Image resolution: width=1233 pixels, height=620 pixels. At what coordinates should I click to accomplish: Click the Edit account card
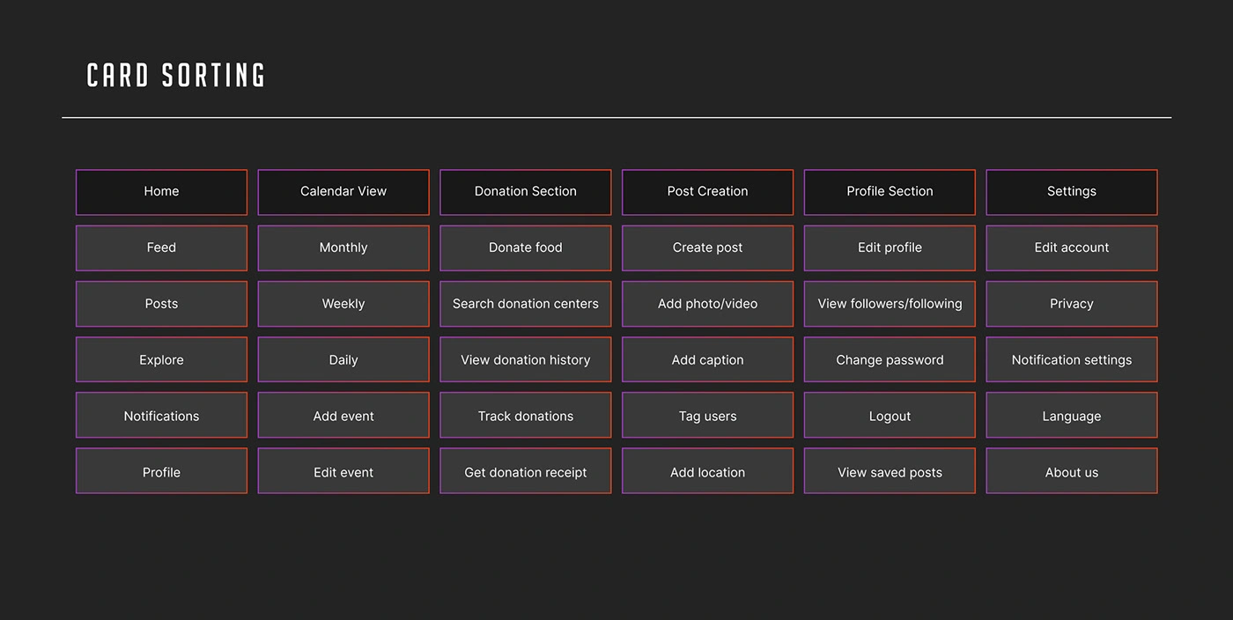(x=1072, y=248)
